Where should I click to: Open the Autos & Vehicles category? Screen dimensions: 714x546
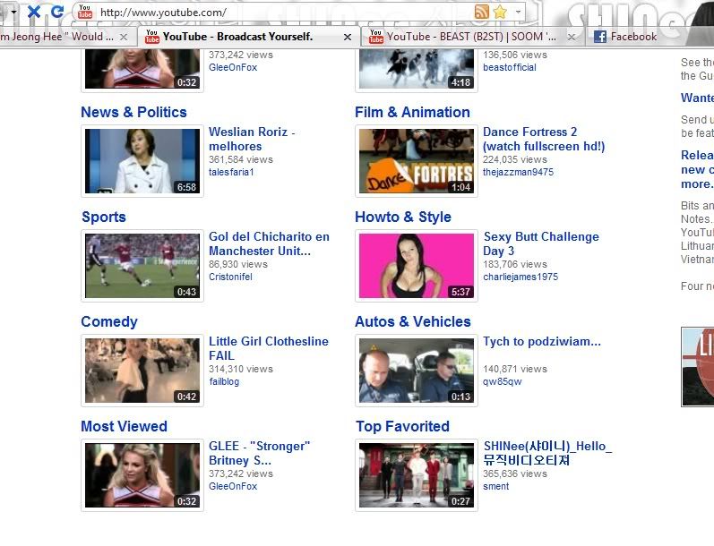pos(413,321)
